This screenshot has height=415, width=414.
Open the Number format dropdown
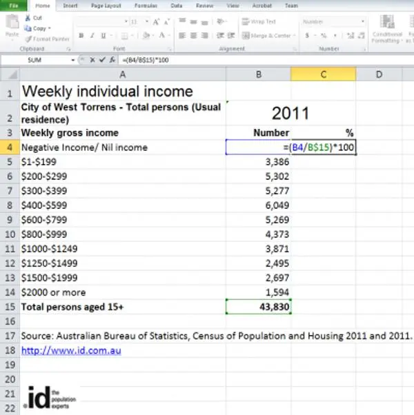(x=363, y=21)
